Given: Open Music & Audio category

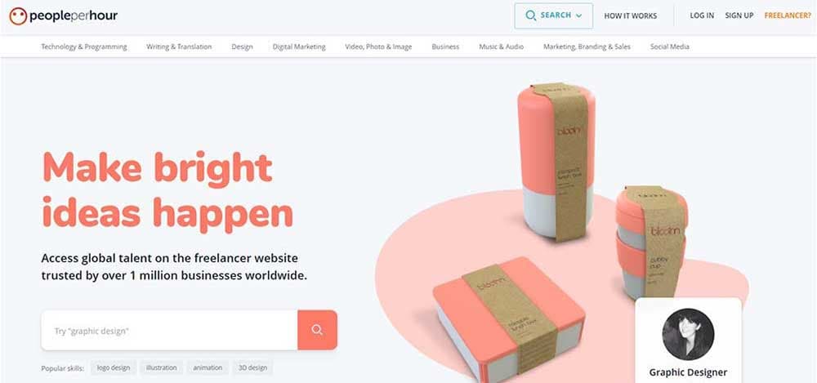Looking at the screenshot, I should [502, 47].
